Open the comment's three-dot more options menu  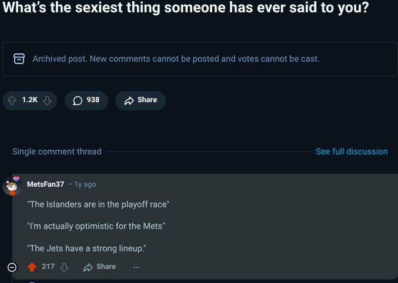click(136, 267)
